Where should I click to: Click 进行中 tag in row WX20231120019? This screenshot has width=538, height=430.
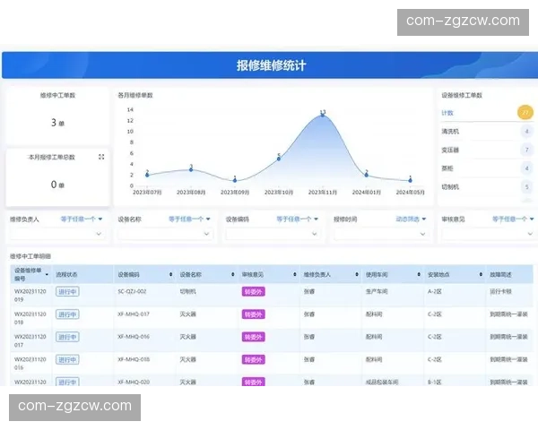[67, 292]
